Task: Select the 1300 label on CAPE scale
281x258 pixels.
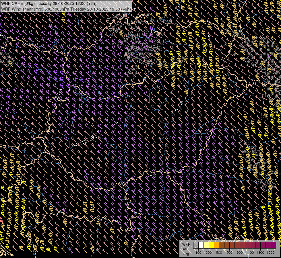Action: tap(260, 253)
